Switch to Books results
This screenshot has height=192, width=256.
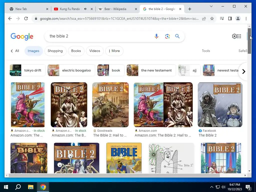click(76, 51)
